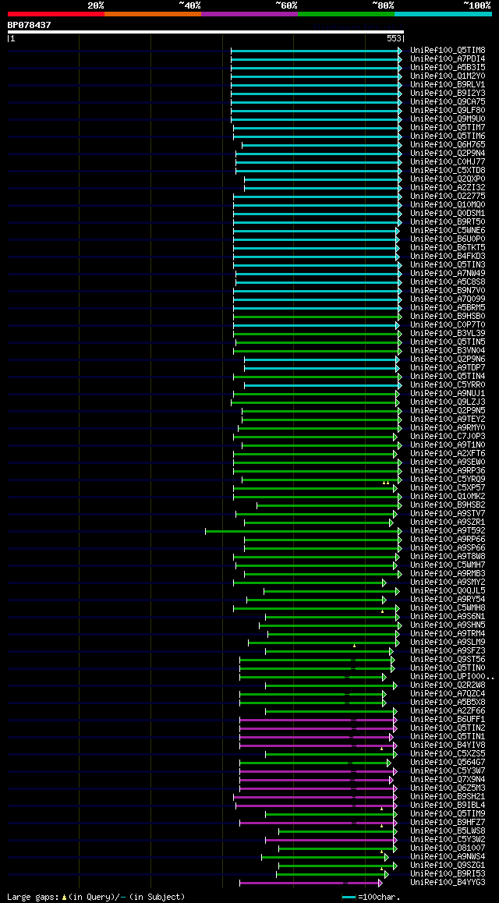Open the UniRef100_B4YIV8 entry
The height and width of the screenshot is (903, 499).
coord(448,744)
